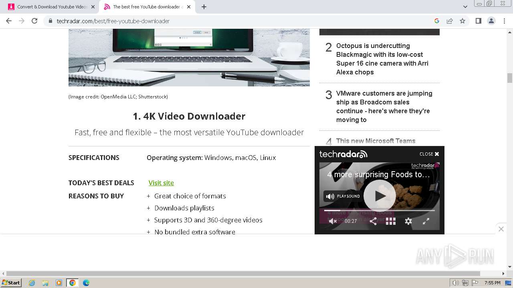Open Microsoft Edge from taskbar
Image resolution: width=513 pixels, height=288 pixels.
tap(86, 283)
